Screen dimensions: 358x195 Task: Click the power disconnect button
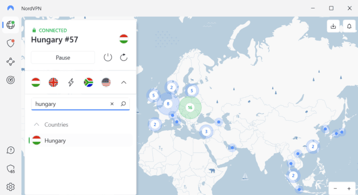tap(108, 57)
